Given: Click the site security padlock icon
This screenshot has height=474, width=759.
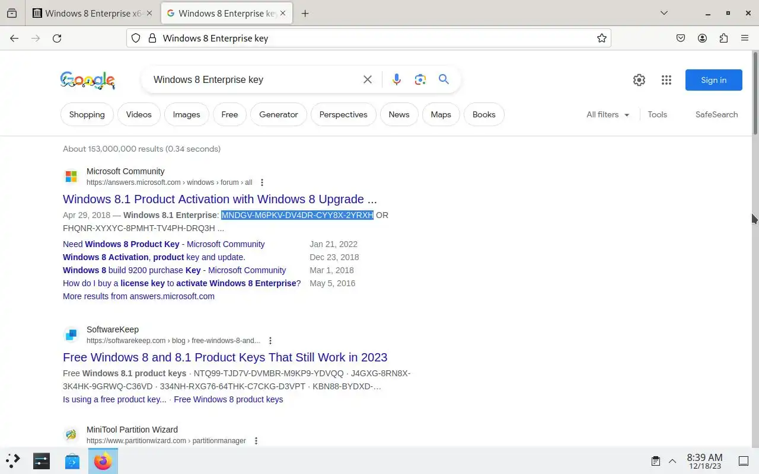Looking at the screenshot, I should coord(152,38).
